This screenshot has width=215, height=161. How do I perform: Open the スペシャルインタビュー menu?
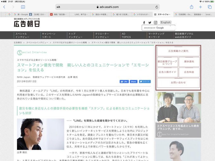pos(22,35)
